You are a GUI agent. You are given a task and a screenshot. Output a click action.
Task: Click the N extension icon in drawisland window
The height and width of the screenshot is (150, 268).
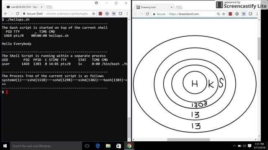(x=244, y=14)
